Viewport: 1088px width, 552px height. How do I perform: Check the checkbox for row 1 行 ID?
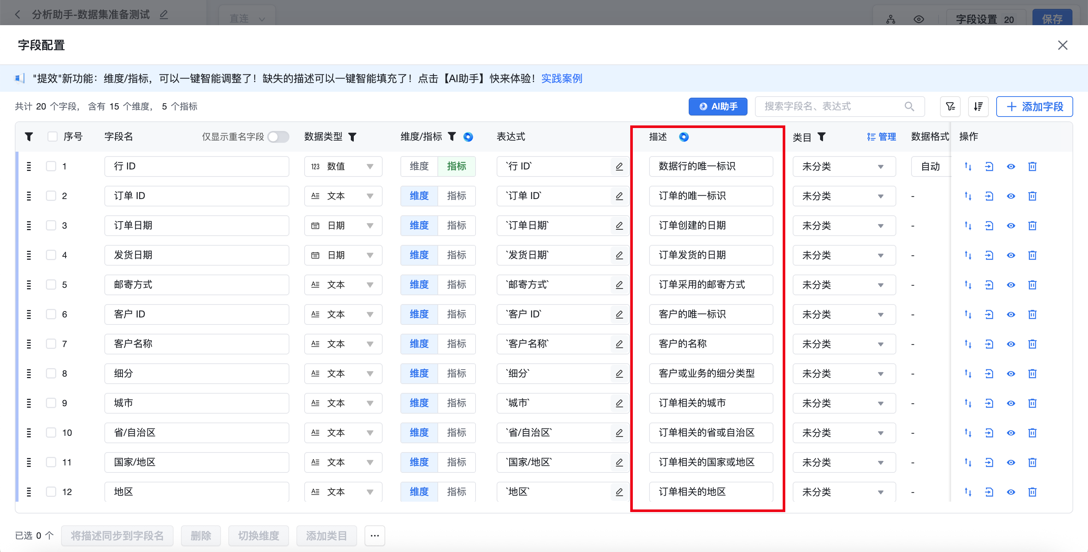pyautogui.click(x=51, y=166)
